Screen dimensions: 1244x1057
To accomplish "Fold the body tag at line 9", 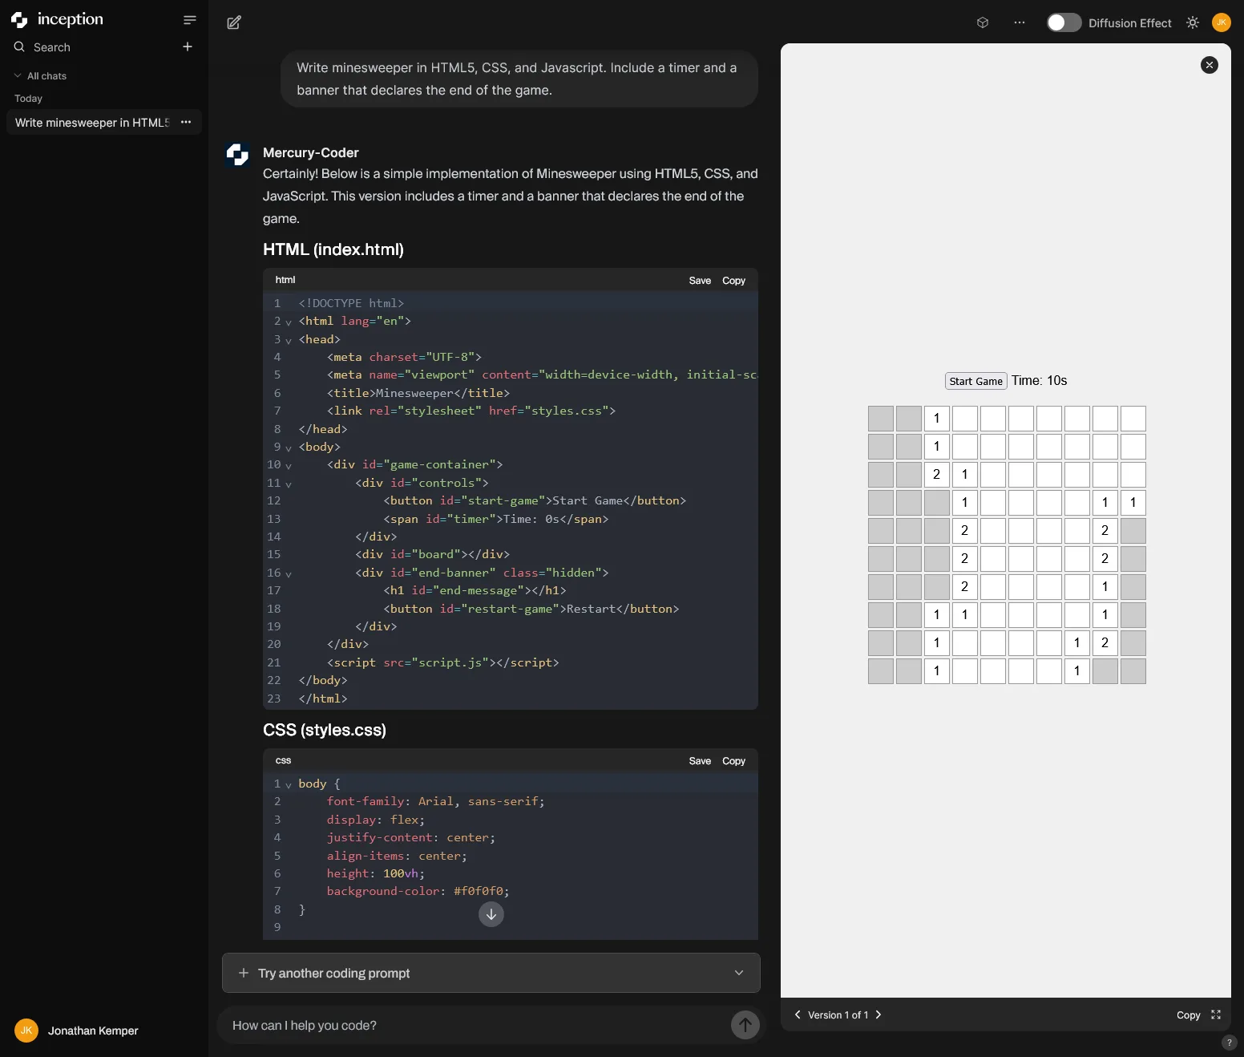I will [x=289, y=448].
